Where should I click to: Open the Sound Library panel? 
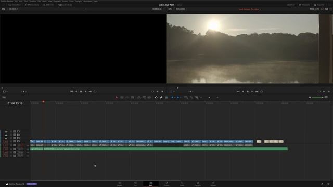[65, 5]
